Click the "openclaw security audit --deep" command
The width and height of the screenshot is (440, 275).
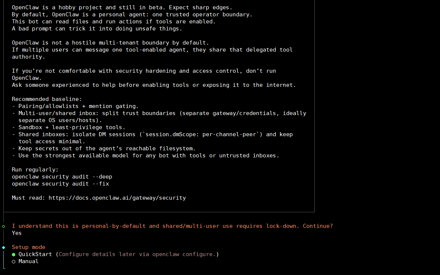click(62, 177)
